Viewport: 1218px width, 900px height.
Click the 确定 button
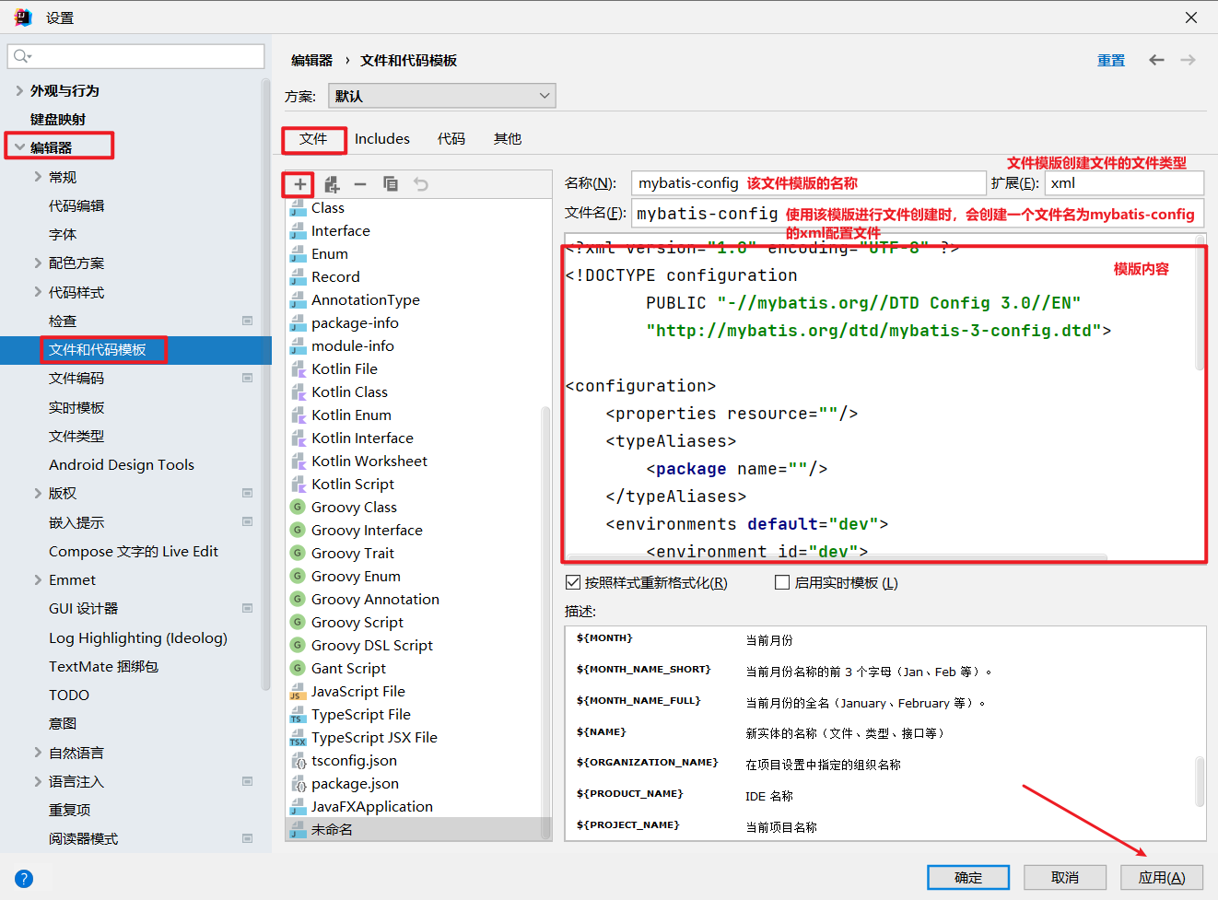click(x=968, y=877)
